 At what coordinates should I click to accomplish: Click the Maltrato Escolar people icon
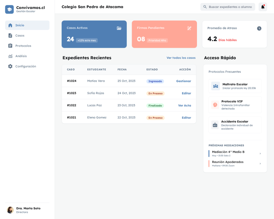[215, 86]
